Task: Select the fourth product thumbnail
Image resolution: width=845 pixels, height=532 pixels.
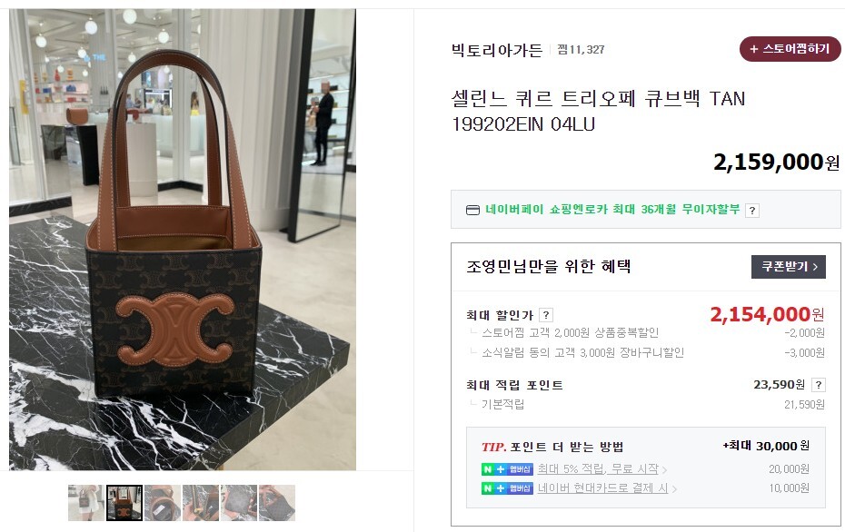Action: pos(201,503)
